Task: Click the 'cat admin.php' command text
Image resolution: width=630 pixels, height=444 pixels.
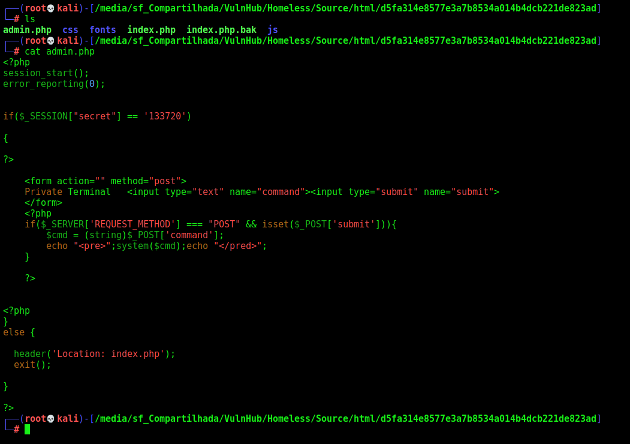Action: [59, 52]
